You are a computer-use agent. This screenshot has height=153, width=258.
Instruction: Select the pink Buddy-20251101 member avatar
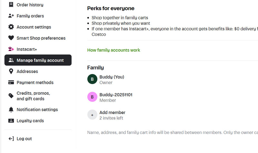[92, 97]
